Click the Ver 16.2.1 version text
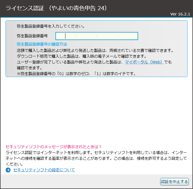The image size is (193, 189). [x=180, y=14]
